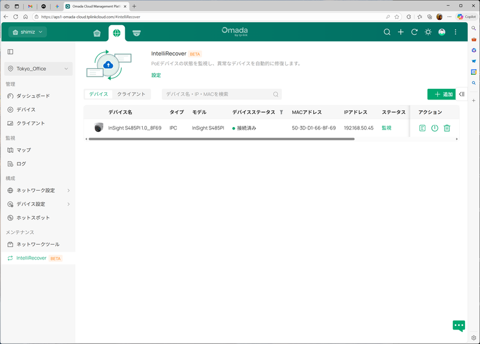
Task: Open the browser sidebar search icon
Action: tap(473, 28)
